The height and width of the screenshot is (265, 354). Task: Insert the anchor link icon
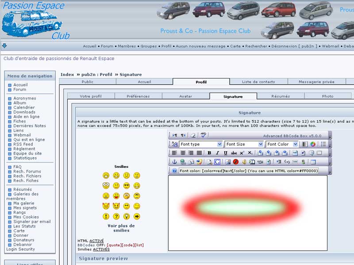pos(174,162)
